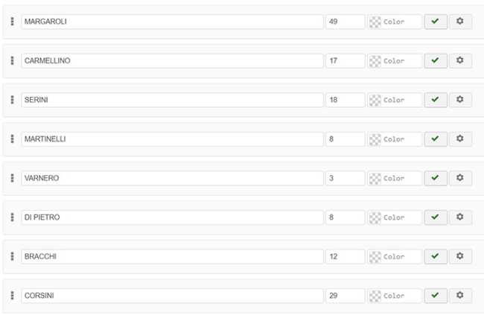Viewport: 484px width, 315px height.
Task: Select the value field showing 17
Action: [345, 60]
